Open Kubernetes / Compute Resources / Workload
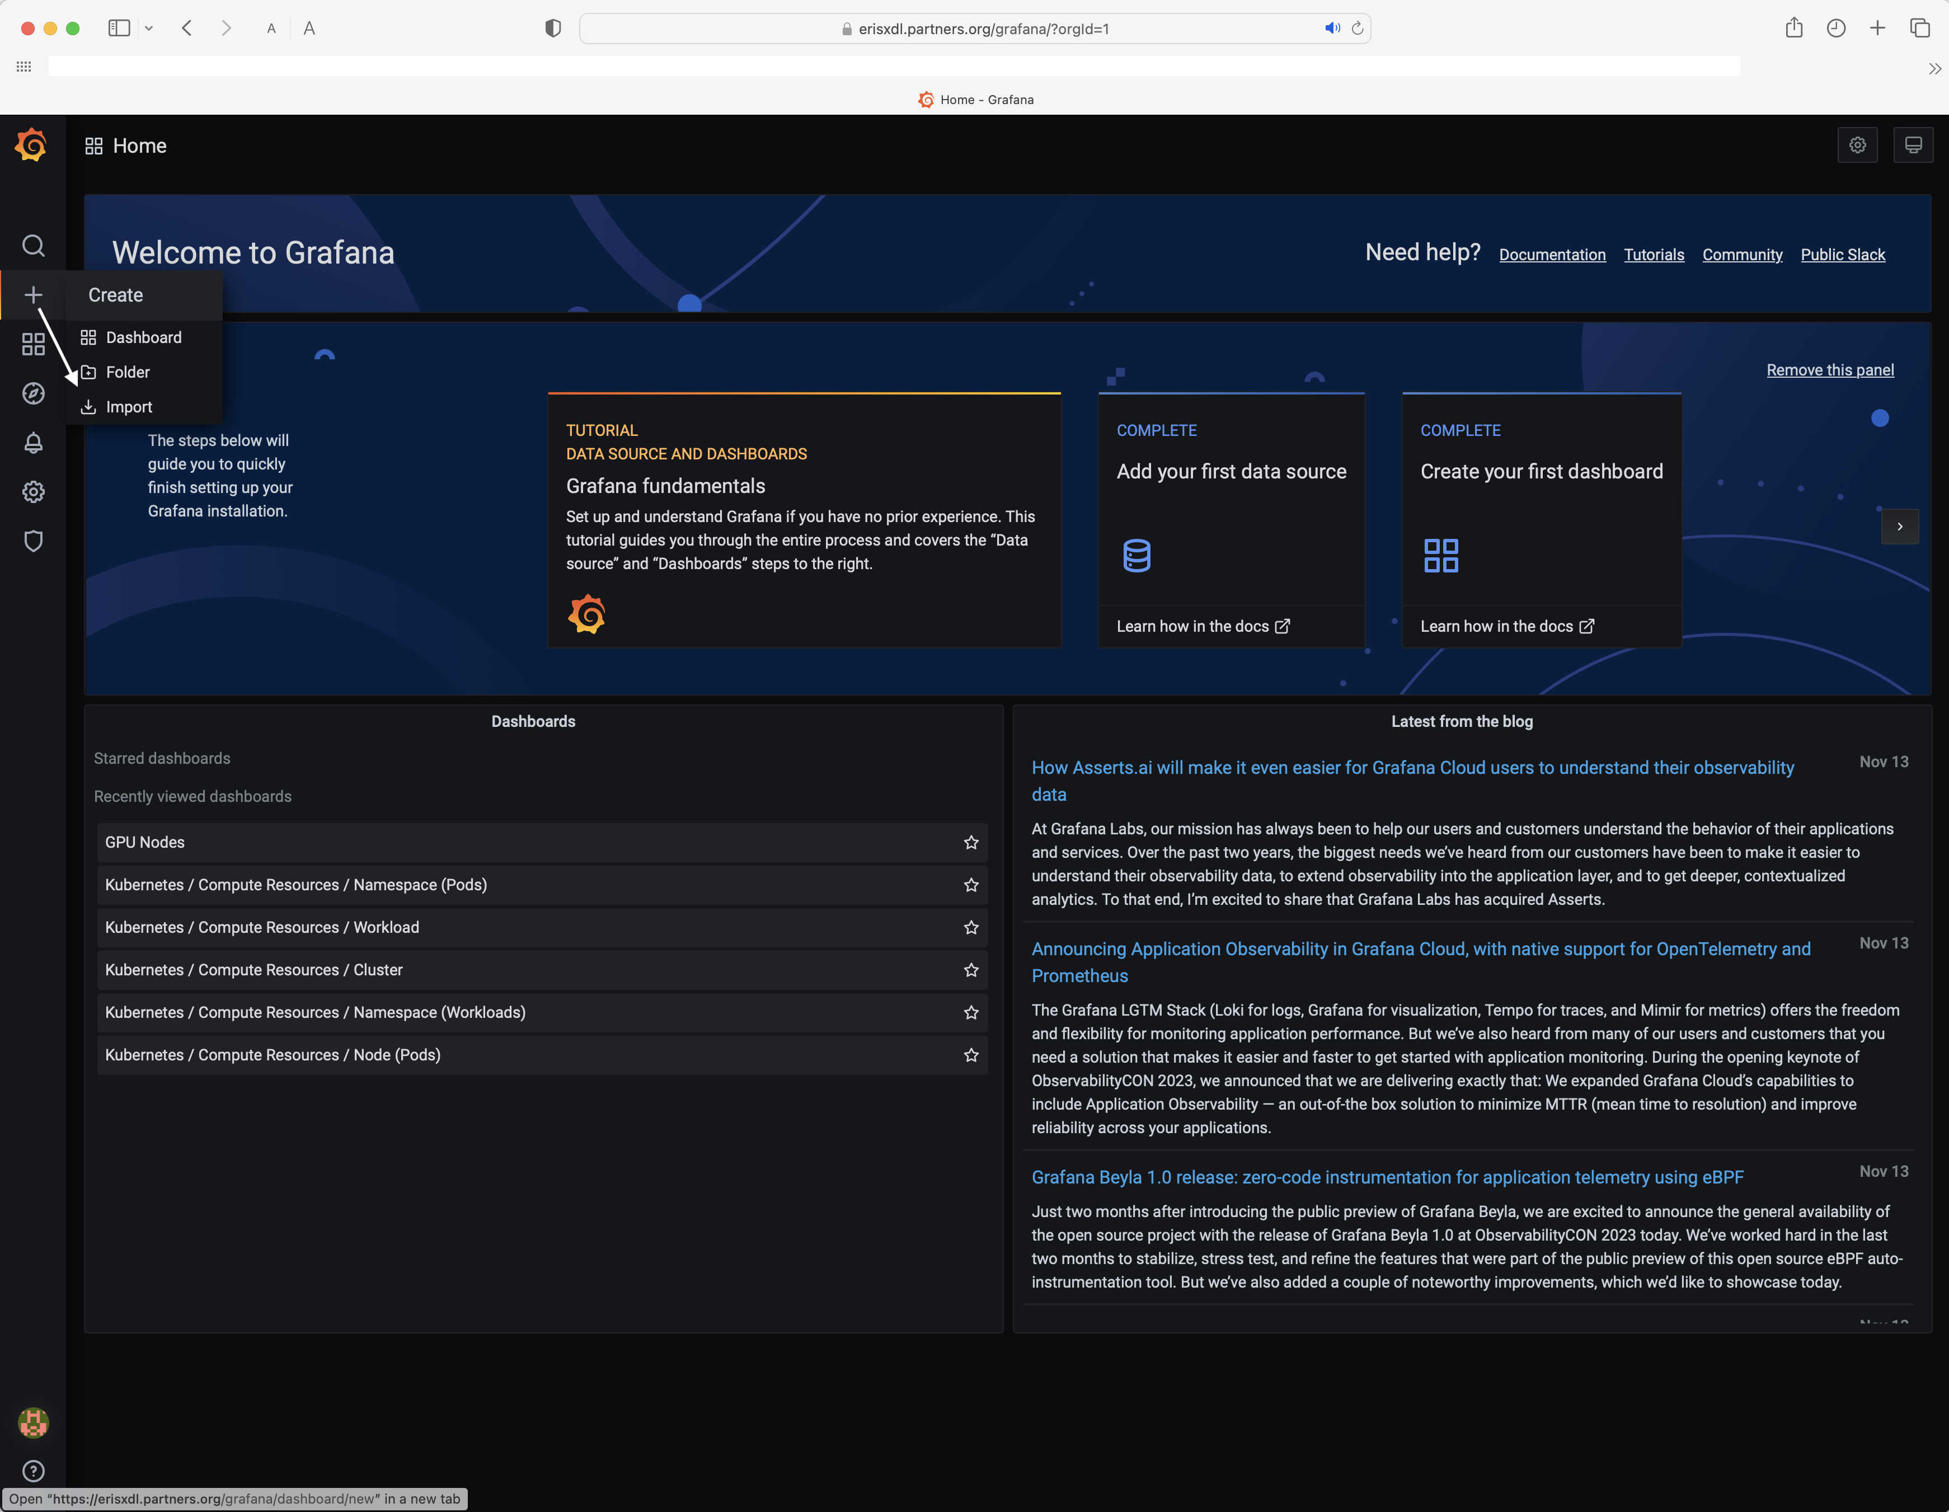 tap(543, 927)
